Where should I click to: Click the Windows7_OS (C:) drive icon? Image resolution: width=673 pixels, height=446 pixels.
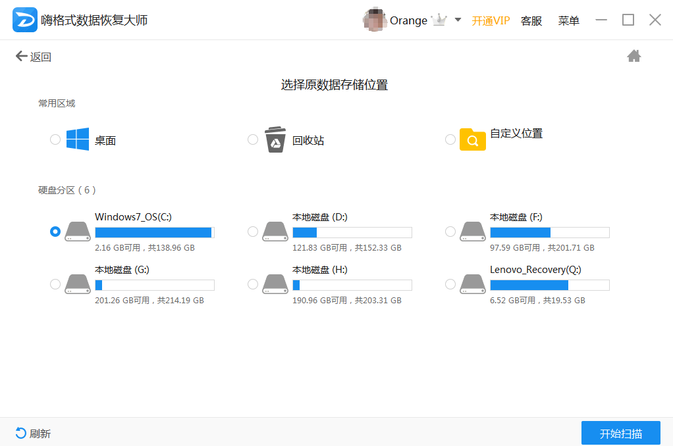point(78,231)
